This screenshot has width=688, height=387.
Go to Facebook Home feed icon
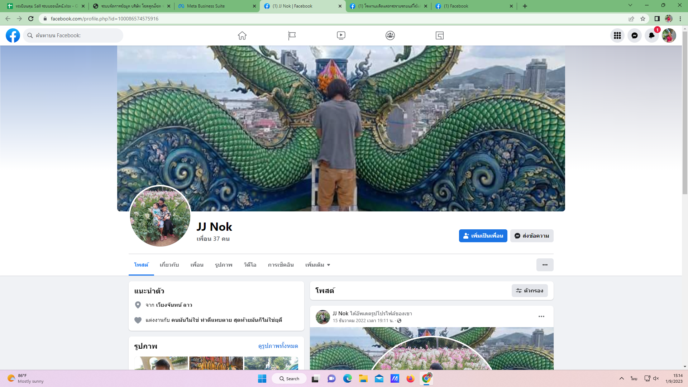242,35
